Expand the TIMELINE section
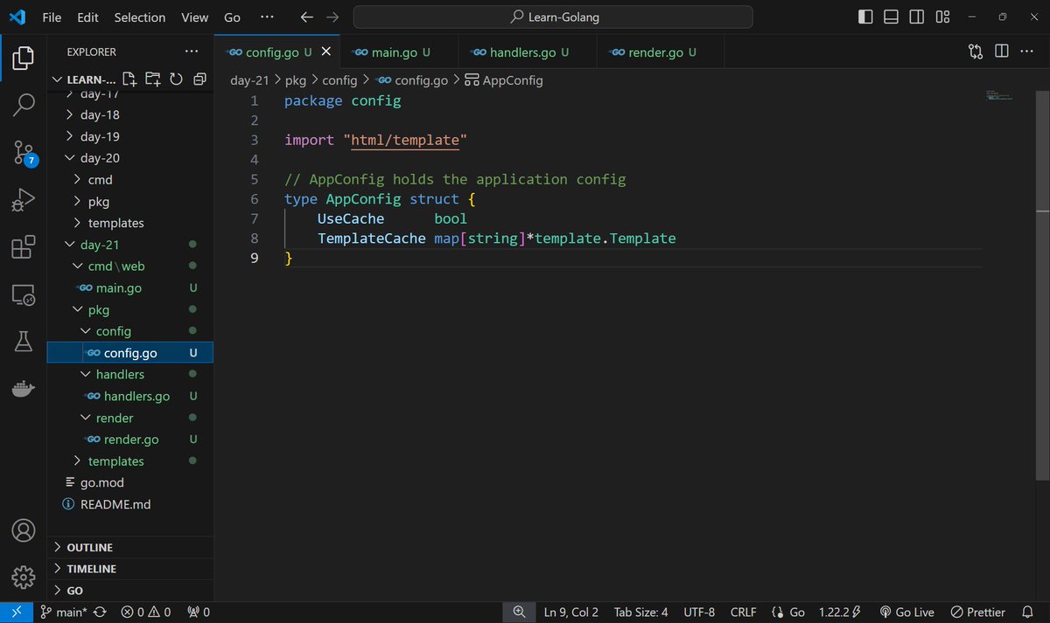The image size is (1050, 623). (x=130, y=569)
